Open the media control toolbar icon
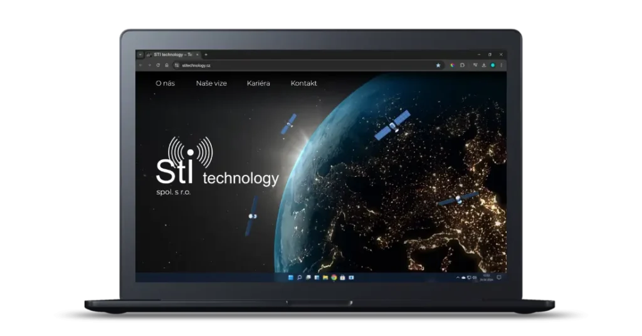This screenshot has width=642, height=336. 475,65
